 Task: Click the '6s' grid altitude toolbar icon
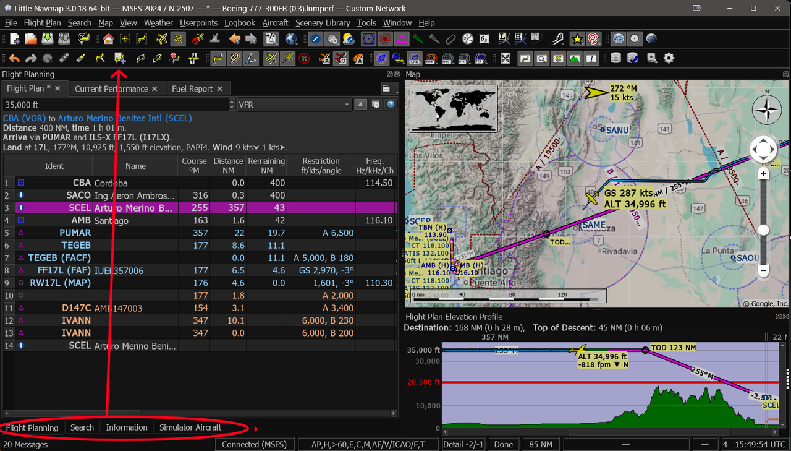click(x=484, y=39)
